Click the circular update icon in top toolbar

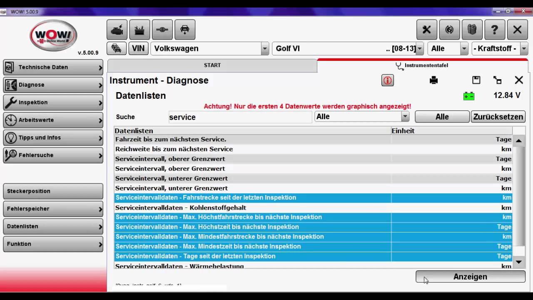(x=449, y=30)
